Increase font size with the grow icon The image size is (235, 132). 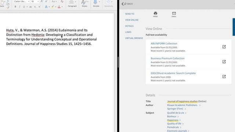(42, 1)
